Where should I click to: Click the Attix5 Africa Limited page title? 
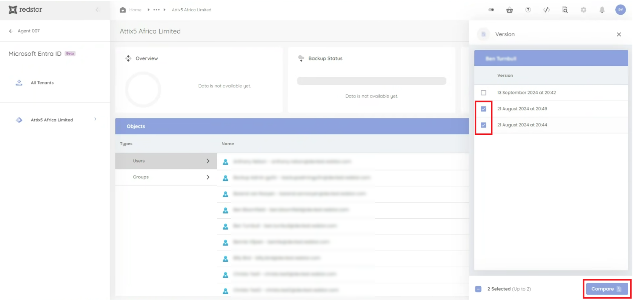[150, 31]
